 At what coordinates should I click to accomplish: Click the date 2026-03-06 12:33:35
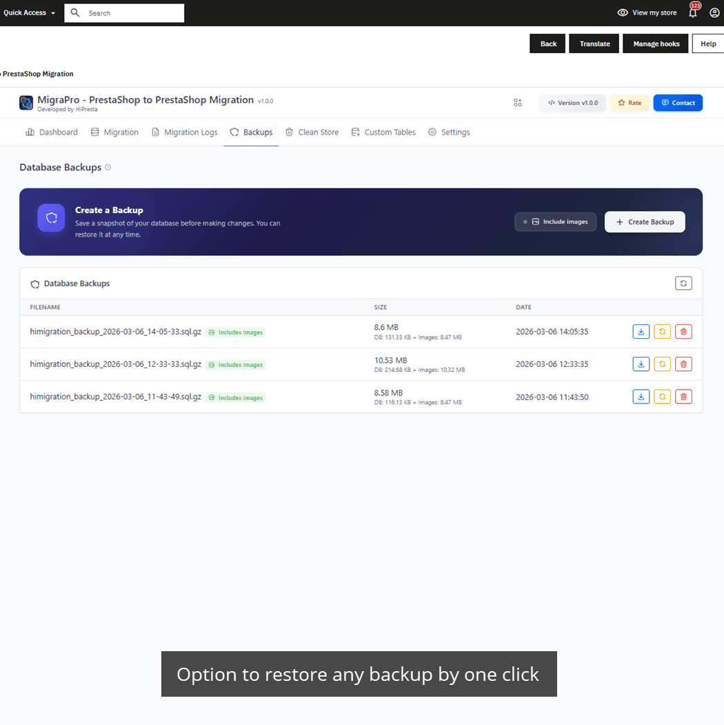[x=552, y=364]
